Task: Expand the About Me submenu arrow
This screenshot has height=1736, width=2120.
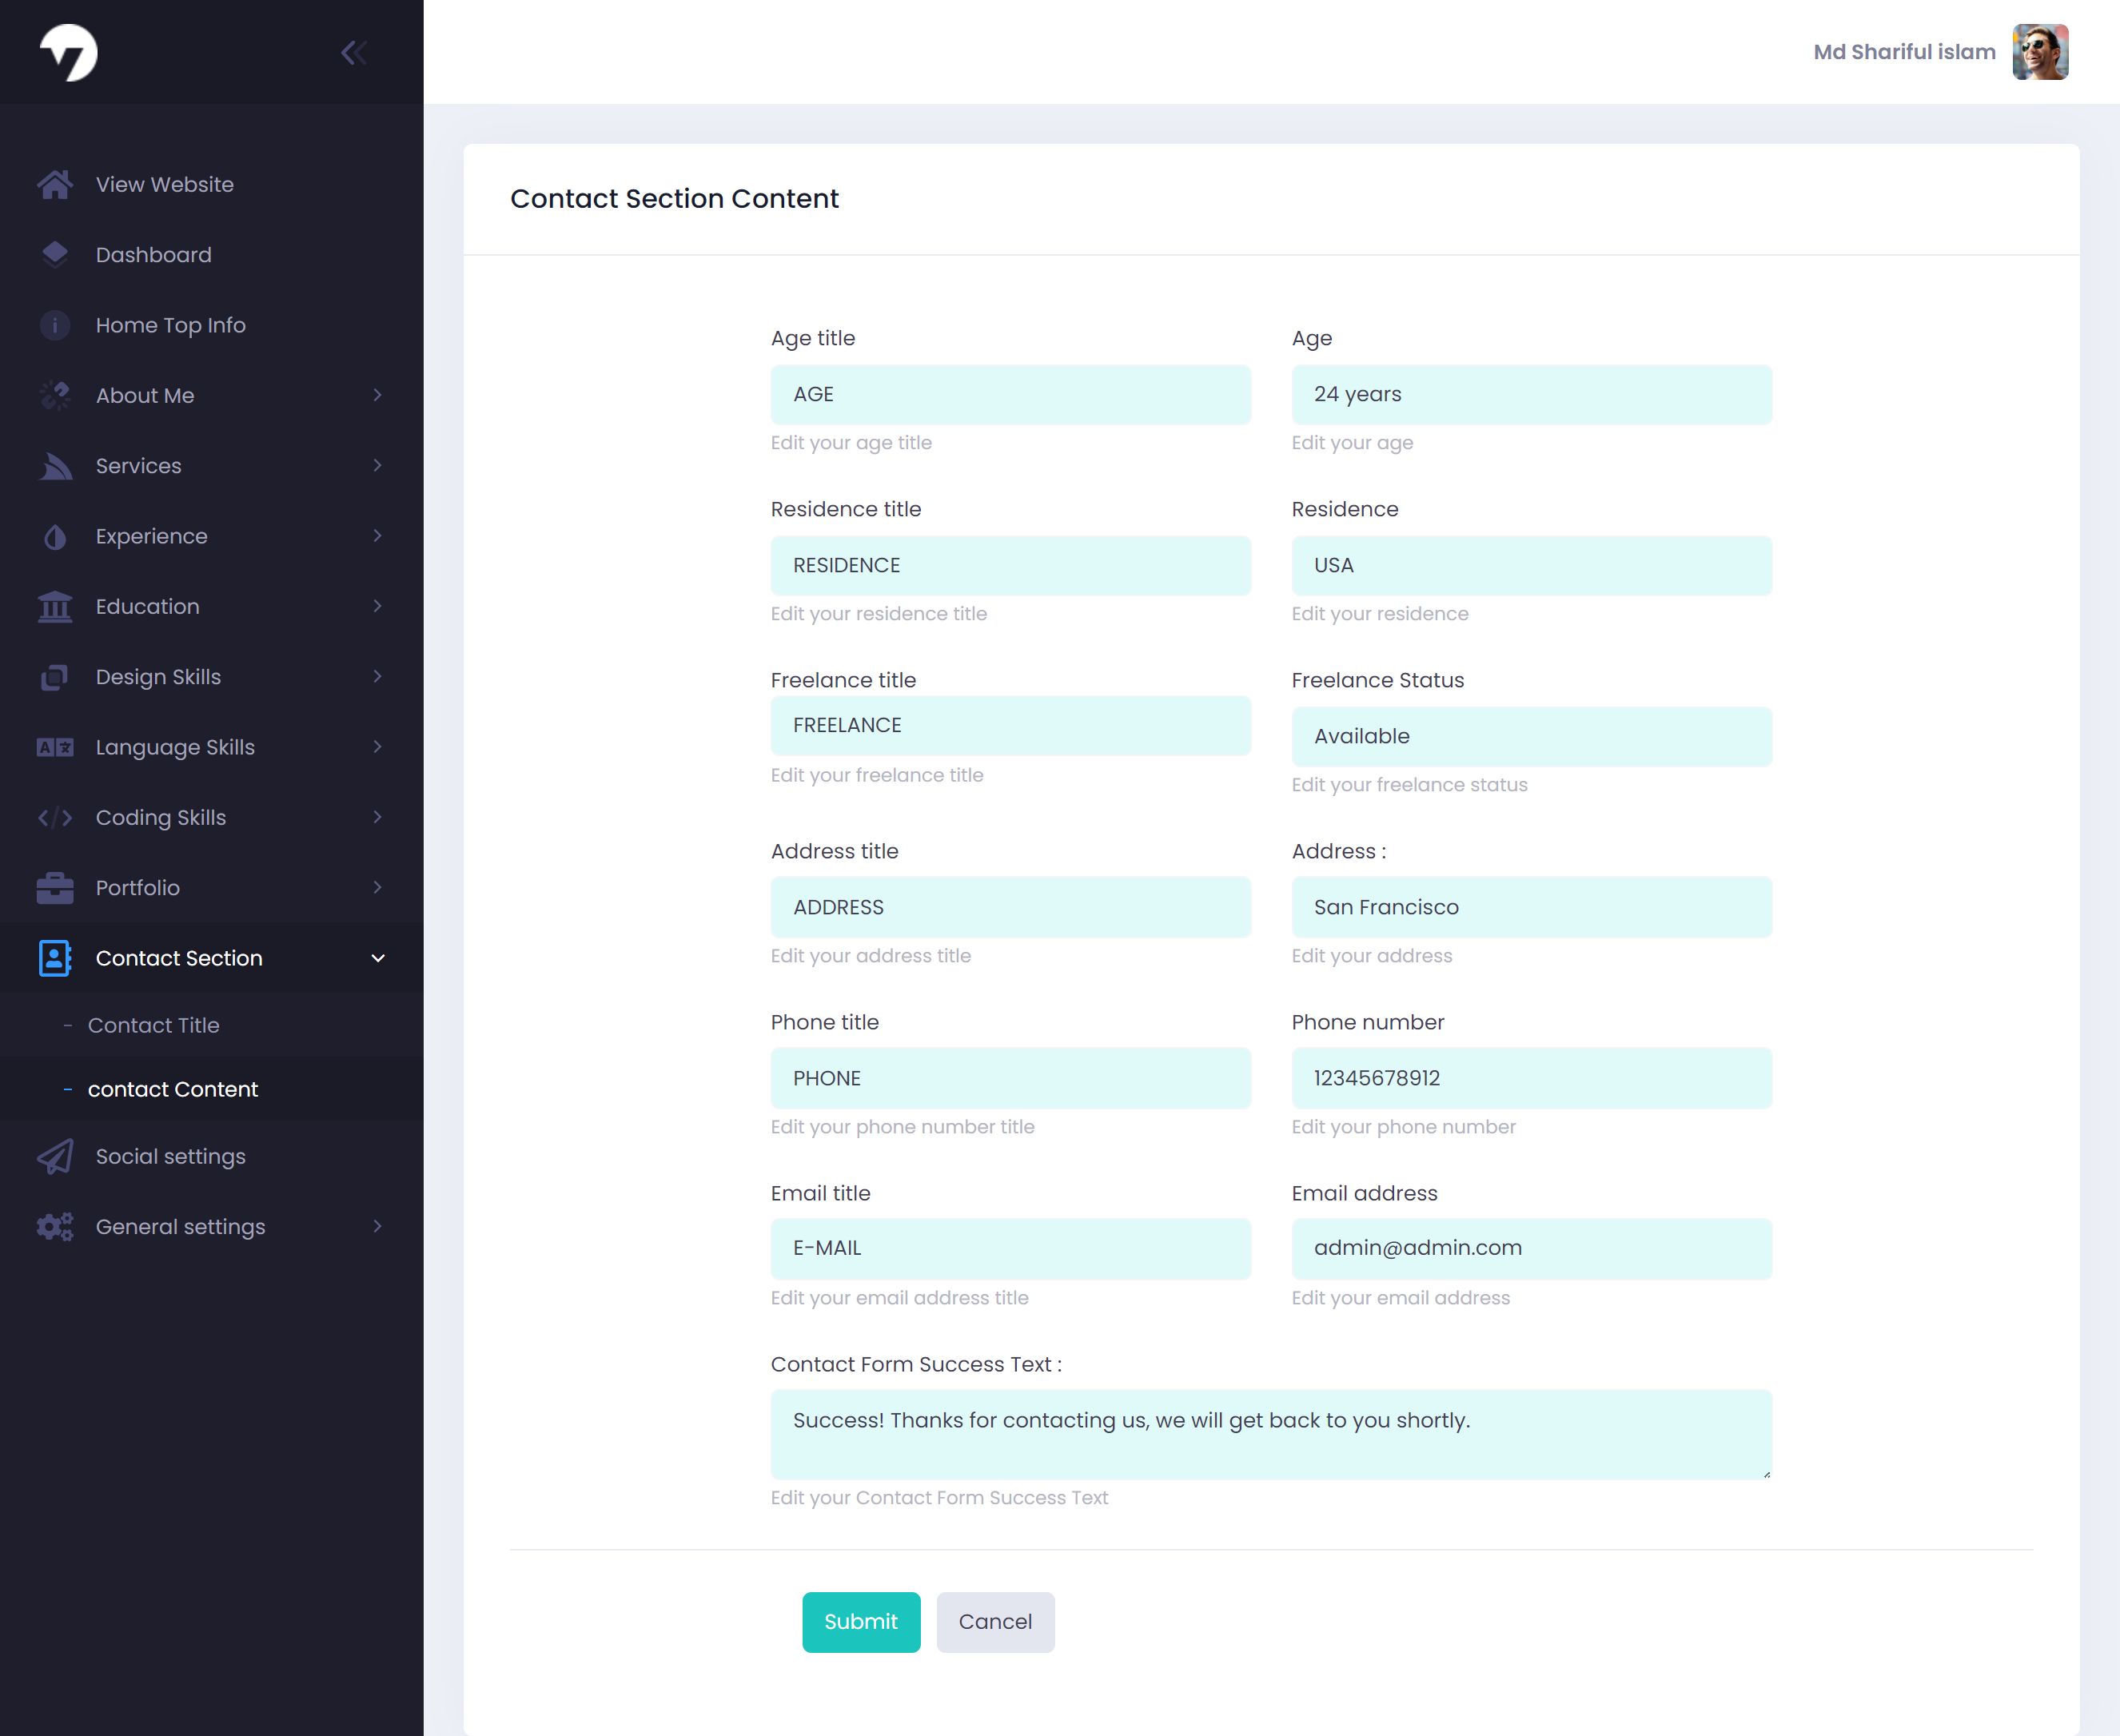Action: point(377,396)
